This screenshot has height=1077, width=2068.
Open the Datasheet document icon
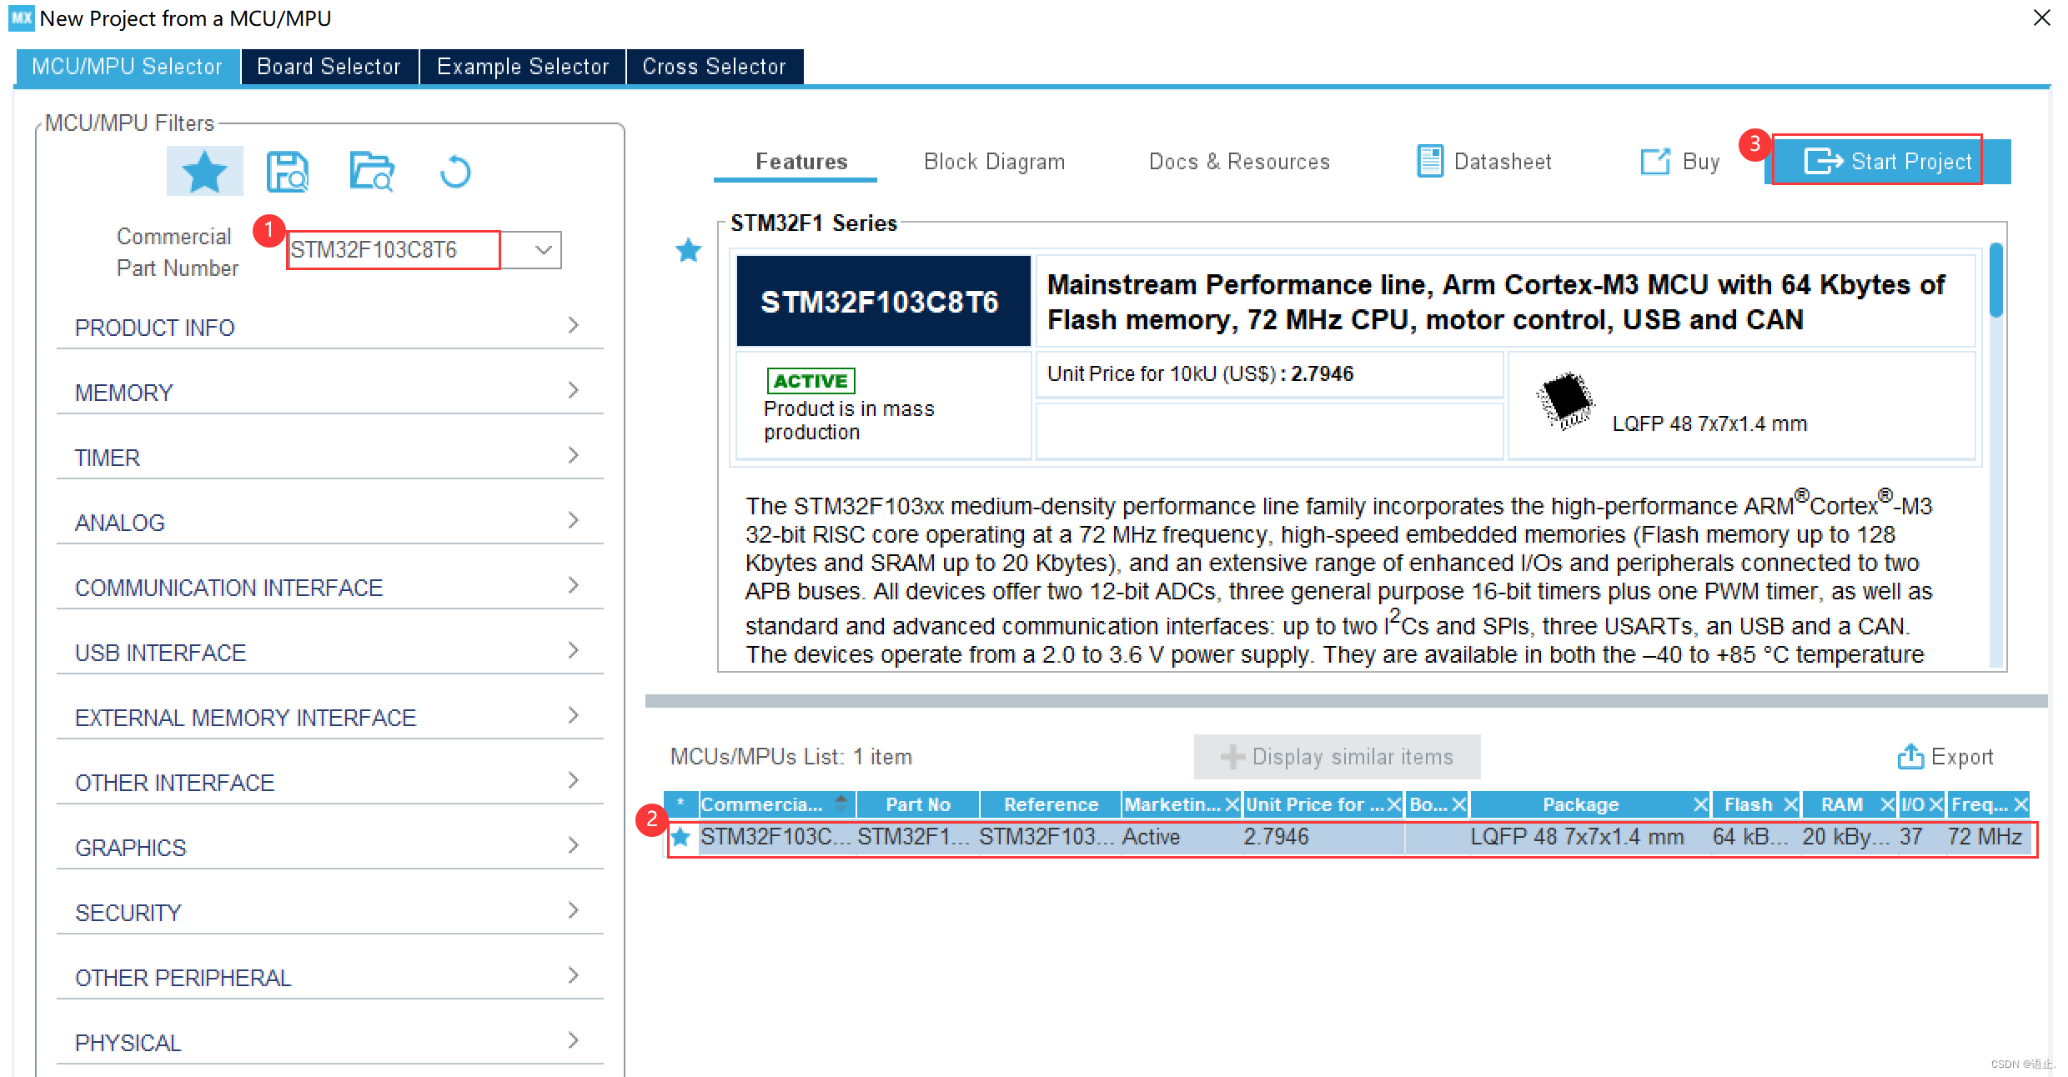pyautogui.click(x=1429, y=161)
